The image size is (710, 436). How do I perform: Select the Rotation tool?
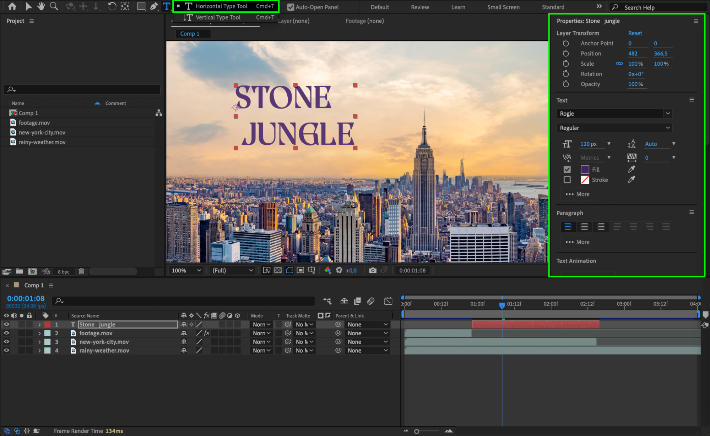click(x=112, y=6)
